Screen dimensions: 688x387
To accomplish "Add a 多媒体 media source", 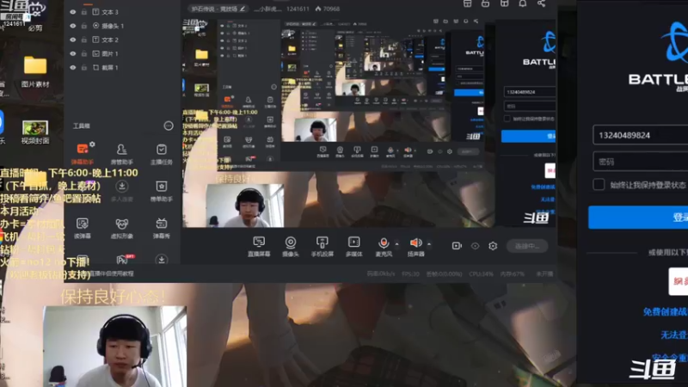I will point(354,246).
